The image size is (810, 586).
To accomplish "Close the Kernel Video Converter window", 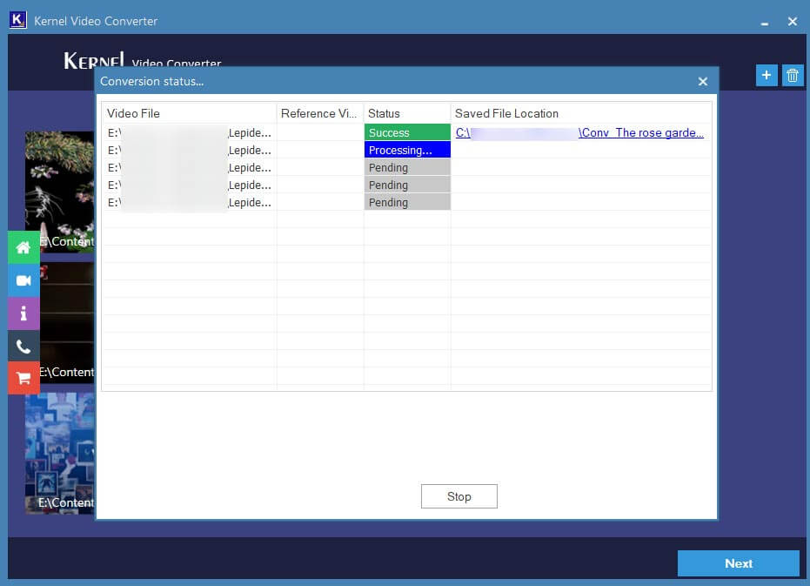I will (793, 21).
